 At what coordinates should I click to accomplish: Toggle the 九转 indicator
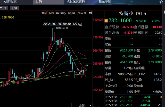click(44, 13)
